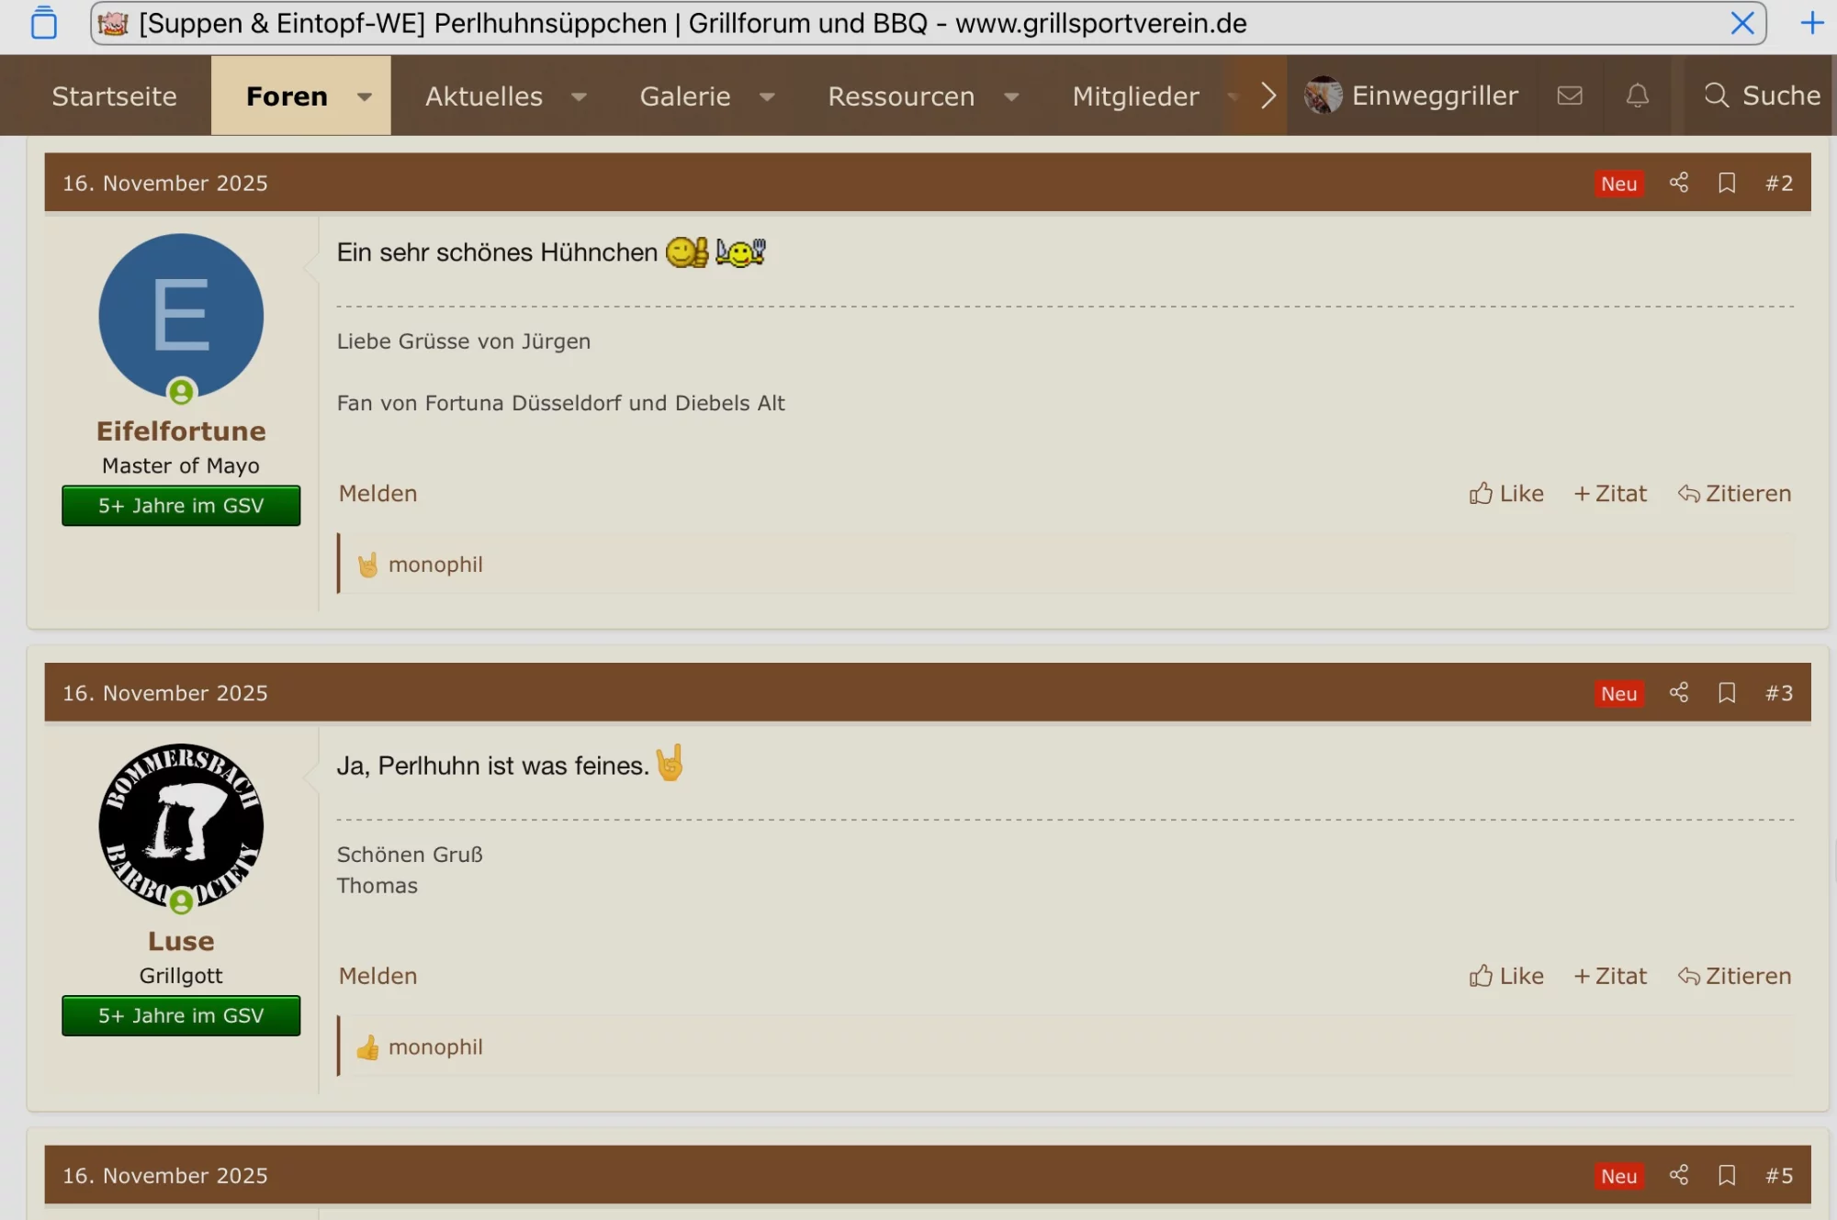Expand the Ressourcen dropdown arrow
This screenshot has width=1837, height=1220.
[1011, 96]
